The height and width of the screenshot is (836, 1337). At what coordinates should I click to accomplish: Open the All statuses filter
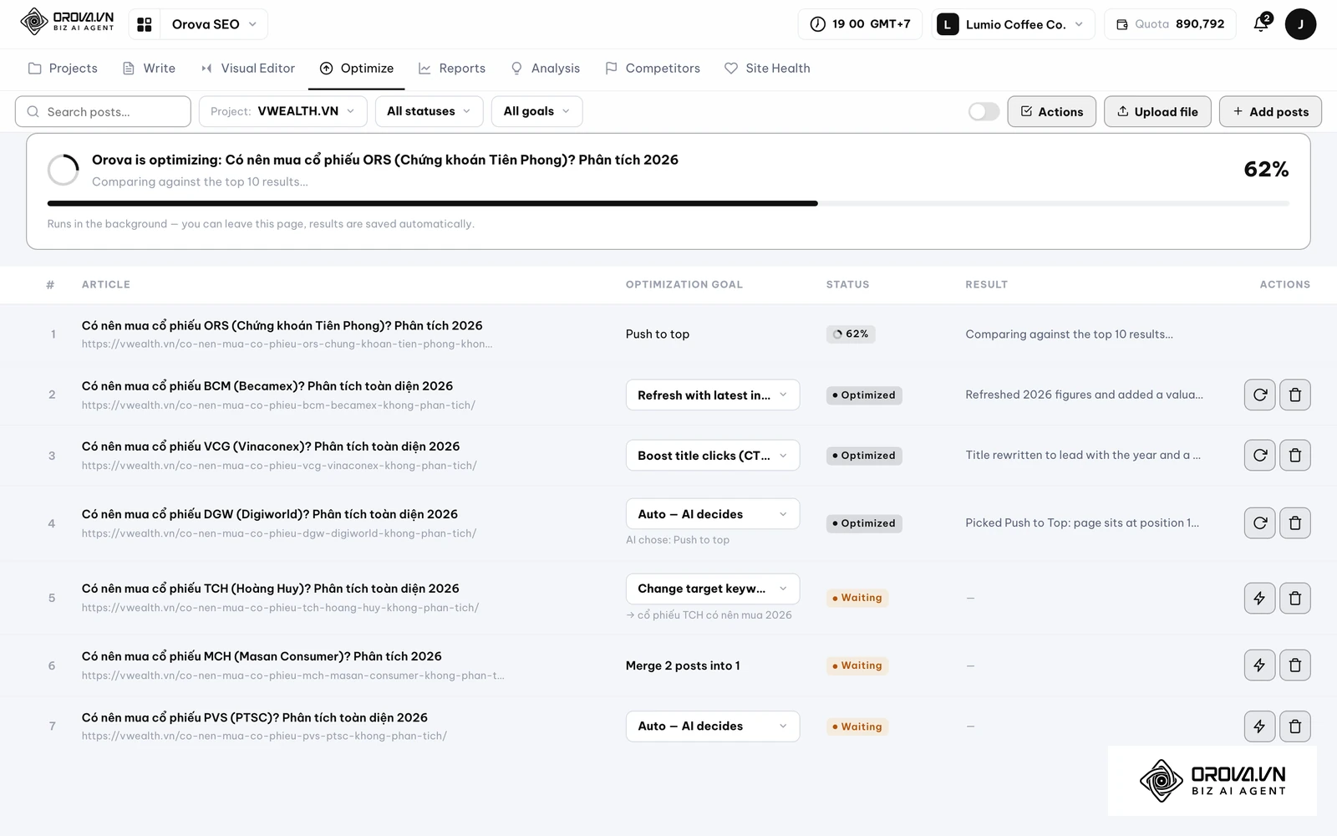pos(429,111)
